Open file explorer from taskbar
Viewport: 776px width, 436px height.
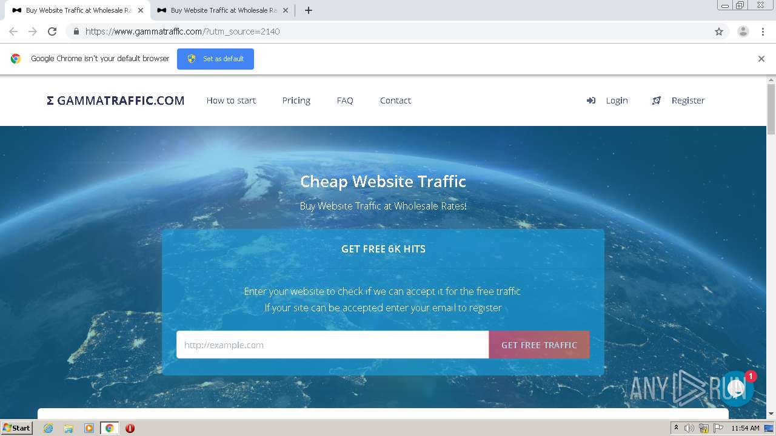(69, 428)
